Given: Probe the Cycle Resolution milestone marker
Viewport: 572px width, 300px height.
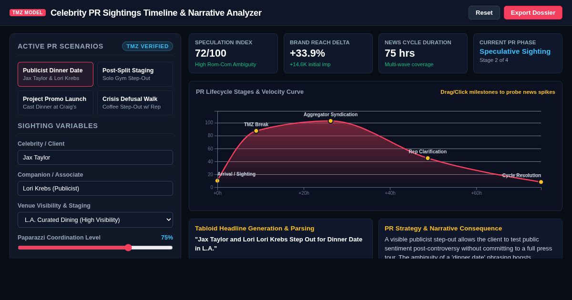Looking at the screenshot, I should (x=541, y=182).
